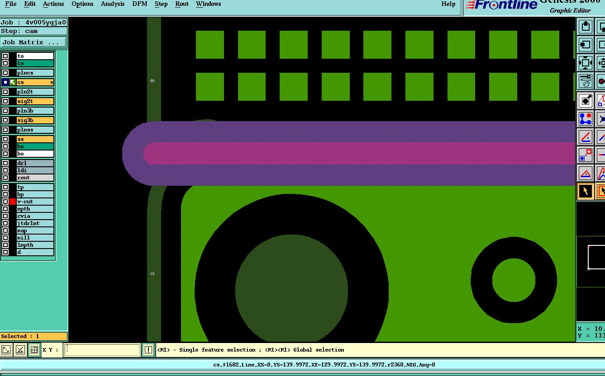The width and height of the screenshot is (605, 376).
Task: Click the 'Step: cam' label
Action: (33, 31)
